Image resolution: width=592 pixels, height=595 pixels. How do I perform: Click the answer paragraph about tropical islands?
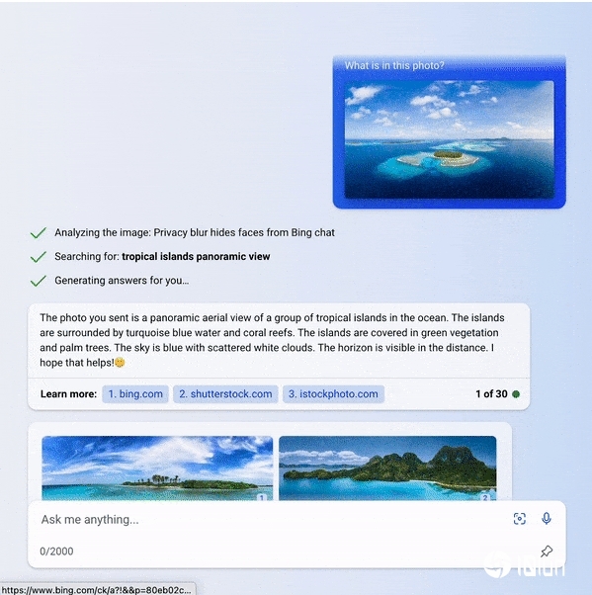pos(272,340)
